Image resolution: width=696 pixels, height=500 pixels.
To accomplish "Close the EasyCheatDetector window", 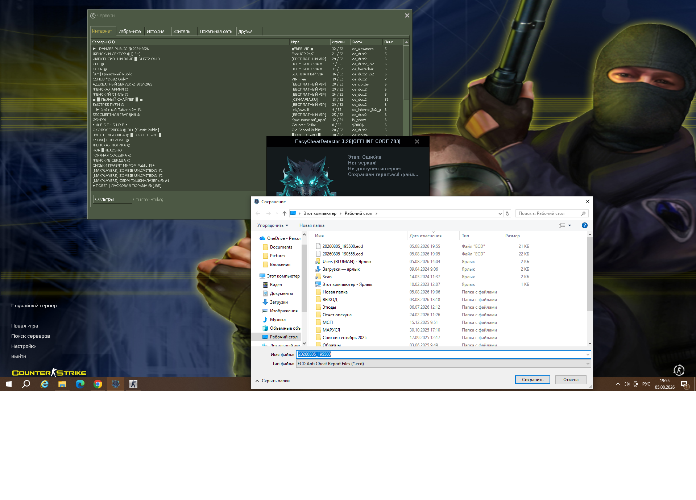I will pyautogui.click(x=417, y=142).
